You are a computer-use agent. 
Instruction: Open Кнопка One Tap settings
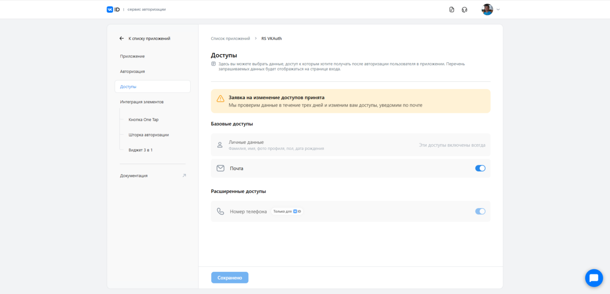[143, 120]
